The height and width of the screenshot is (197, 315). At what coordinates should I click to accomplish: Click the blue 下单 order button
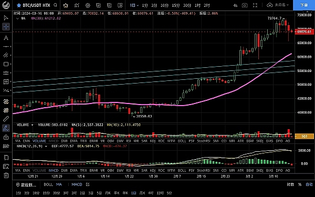point(304,5)
